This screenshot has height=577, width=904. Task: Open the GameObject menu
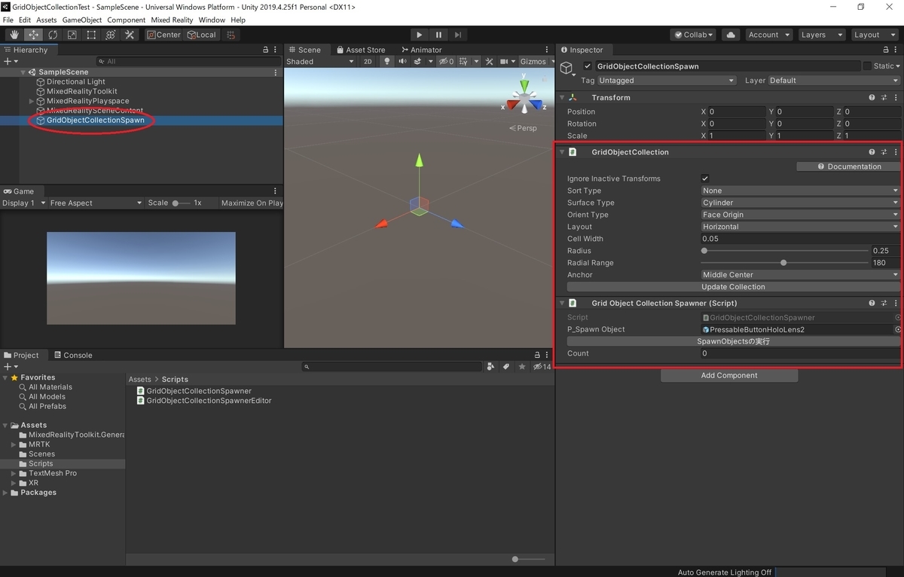(81, 20)
